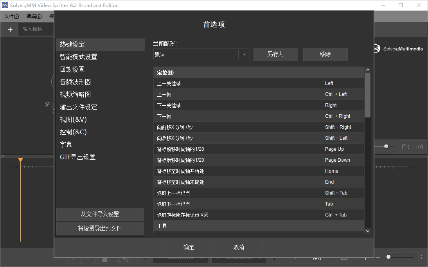428x267 pixels.
Task: Click the open folder icon
Action: tap(405, 146)
